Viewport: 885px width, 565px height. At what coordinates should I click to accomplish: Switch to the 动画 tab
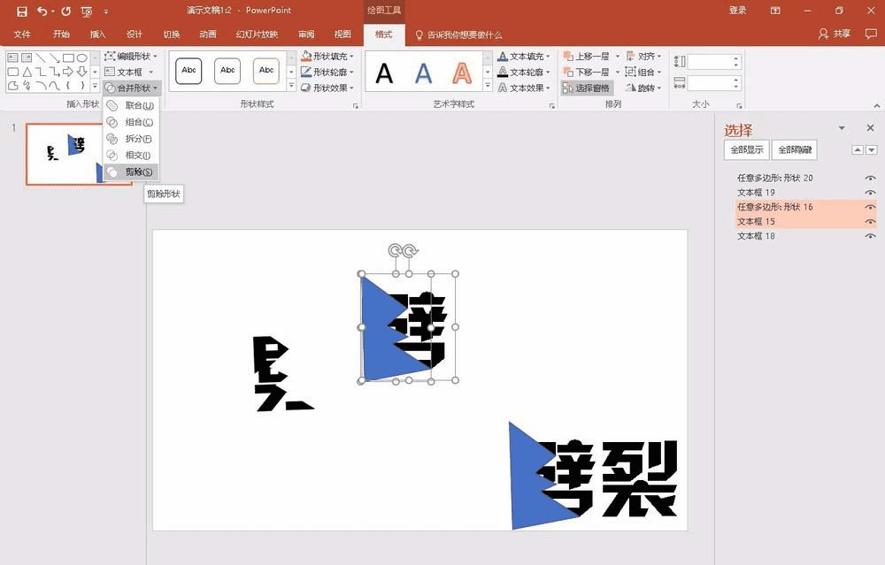[208, 34]
